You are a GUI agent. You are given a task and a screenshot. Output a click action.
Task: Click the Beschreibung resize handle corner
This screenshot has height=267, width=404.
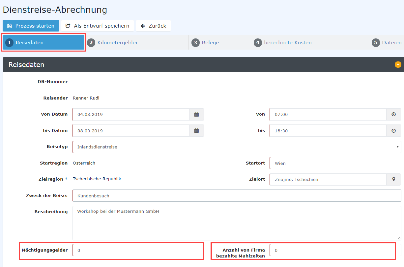pyautogui.click(x=399, y=238)
